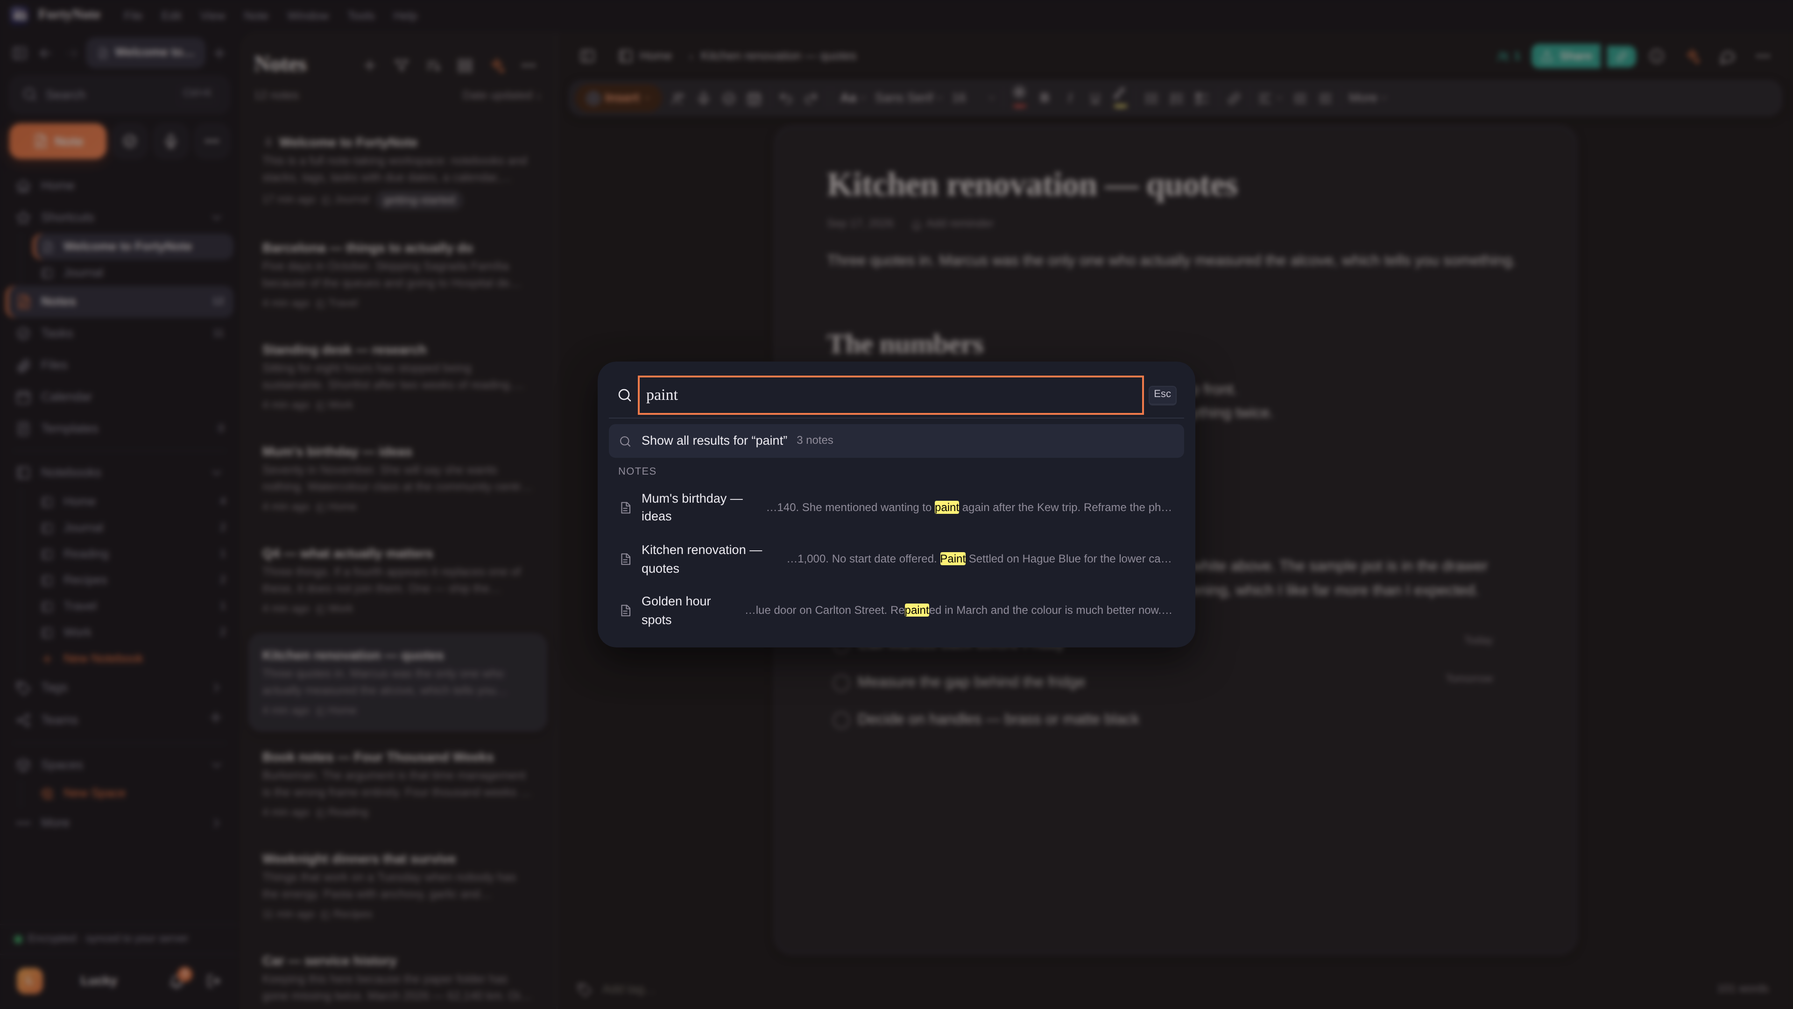
Task: Tick the "Measure the gap behind the fridge" checkbox
Action: coord(841,682)
